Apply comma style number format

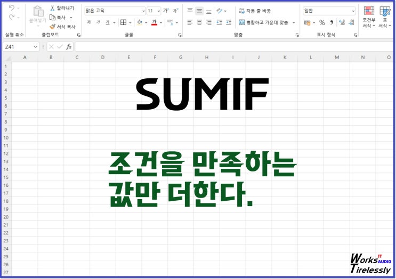332,23
